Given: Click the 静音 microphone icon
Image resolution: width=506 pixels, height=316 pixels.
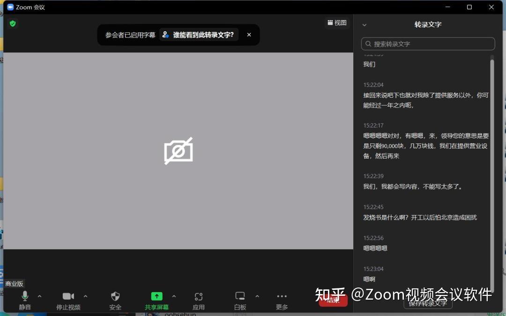Looking at the screenshot, I should tap(25, 296).
